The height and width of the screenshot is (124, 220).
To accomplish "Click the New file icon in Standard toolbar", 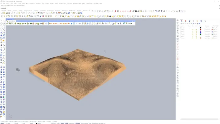I will click(2, 13).
